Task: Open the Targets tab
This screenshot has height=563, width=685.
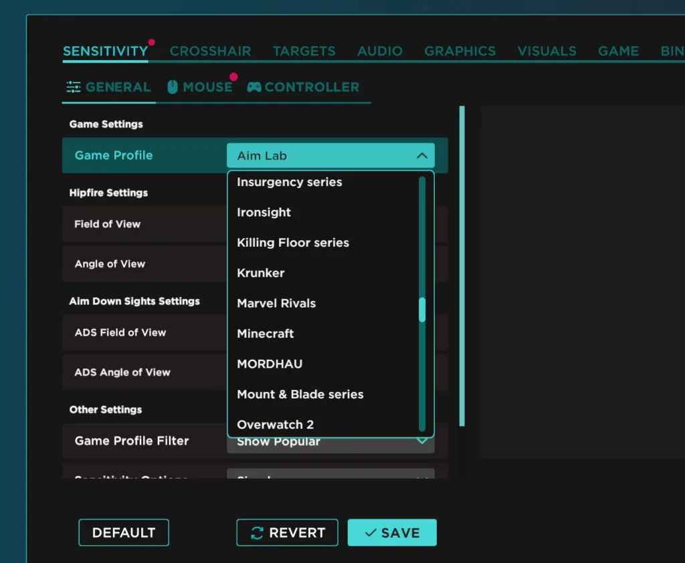Action: coord(304,51)
